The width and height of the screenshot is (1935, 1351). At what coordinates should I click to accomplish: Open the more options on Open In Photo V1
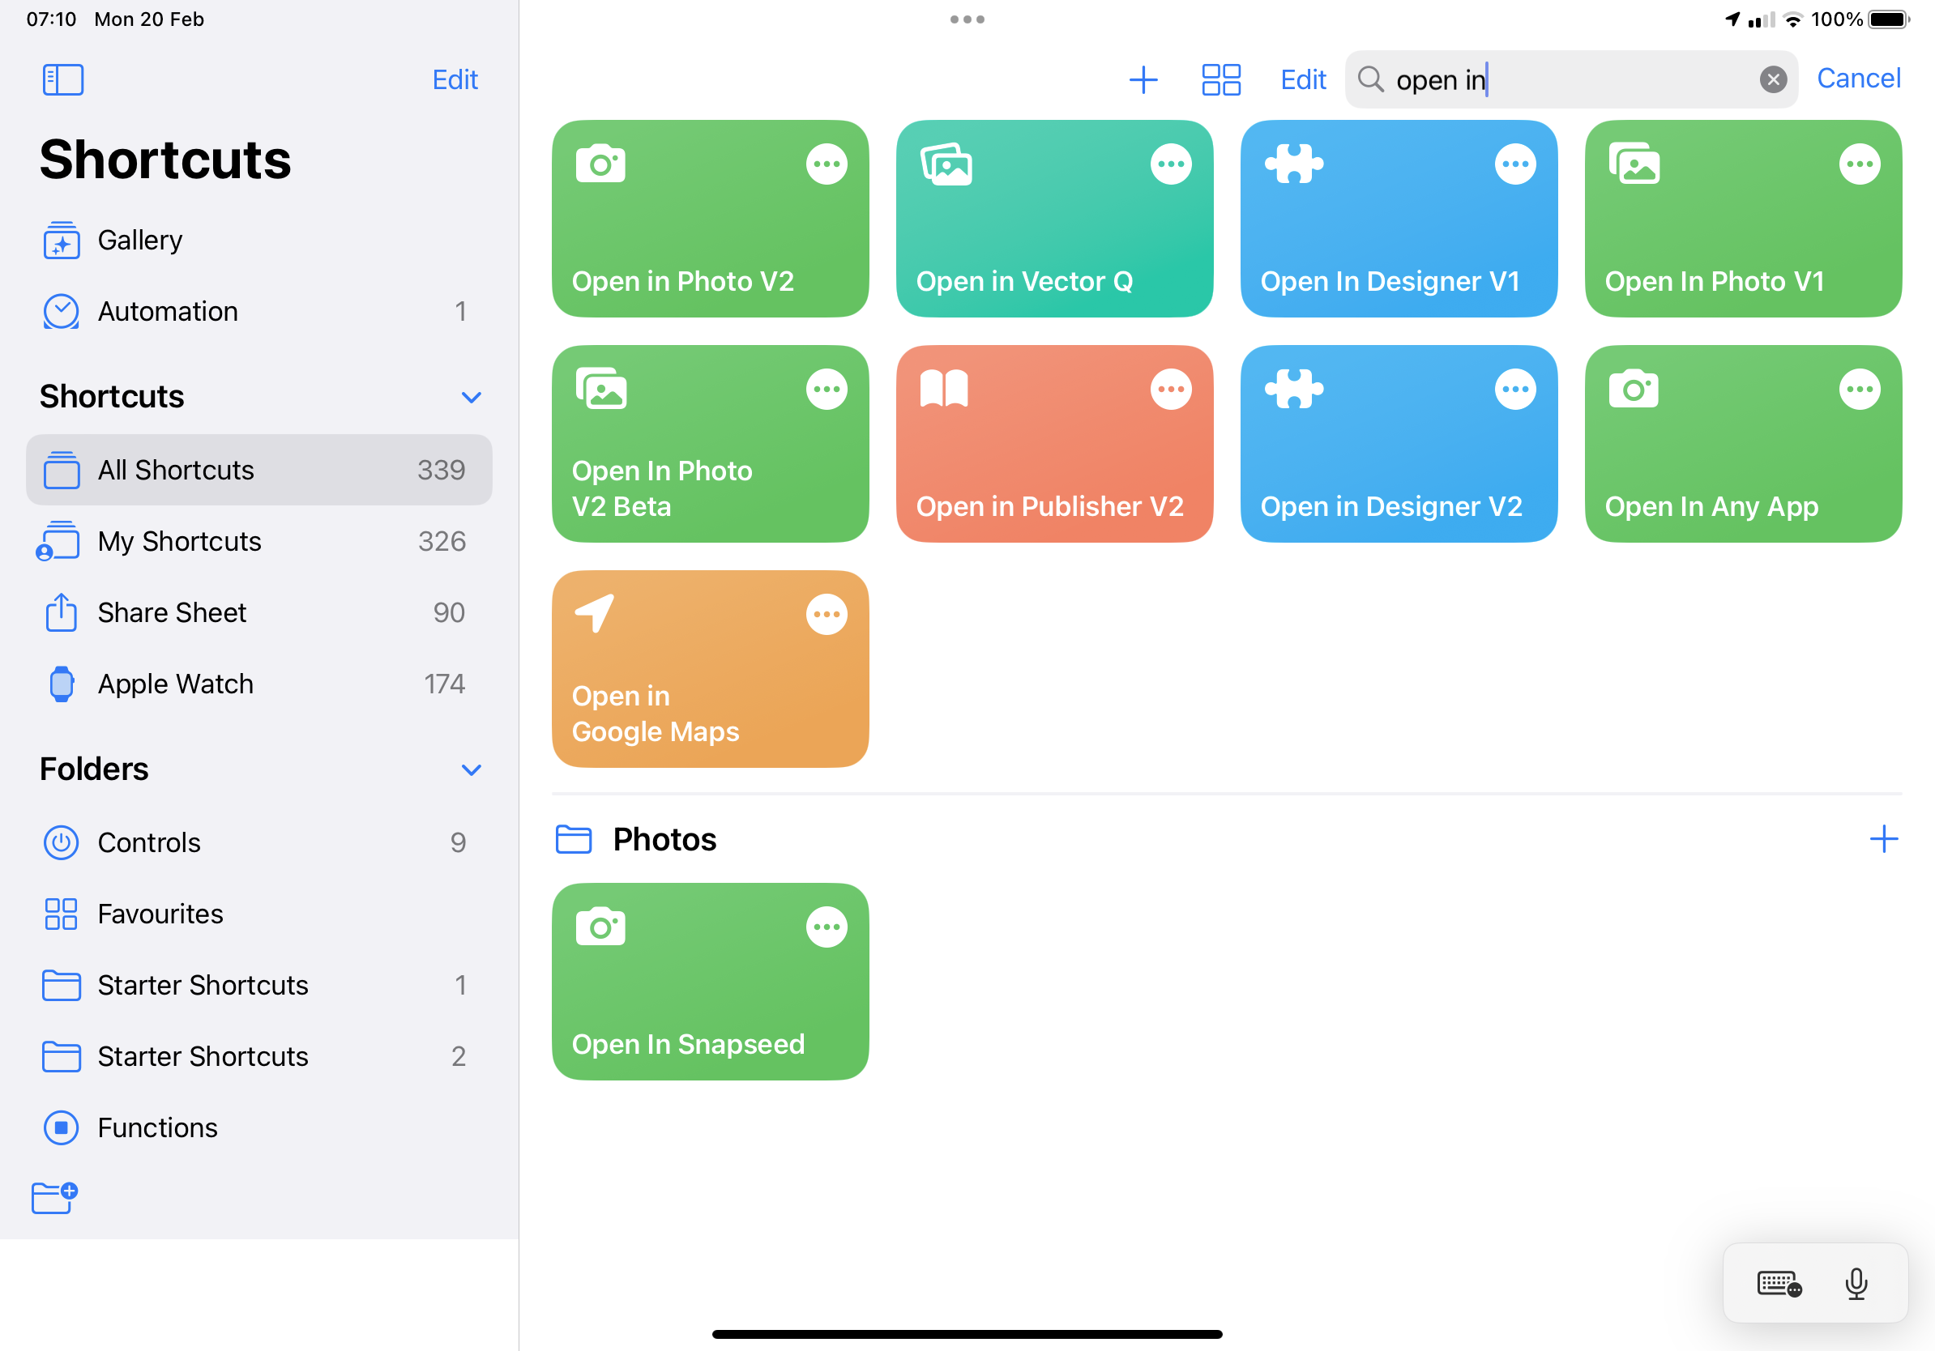tap(1859, 164)
